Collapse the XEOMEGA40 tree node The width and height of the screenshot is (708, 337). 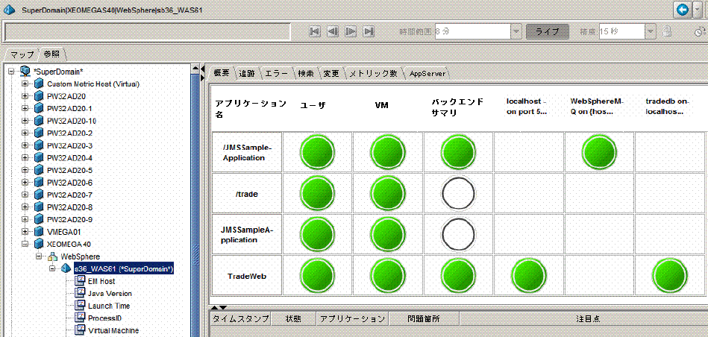point(25,244)
